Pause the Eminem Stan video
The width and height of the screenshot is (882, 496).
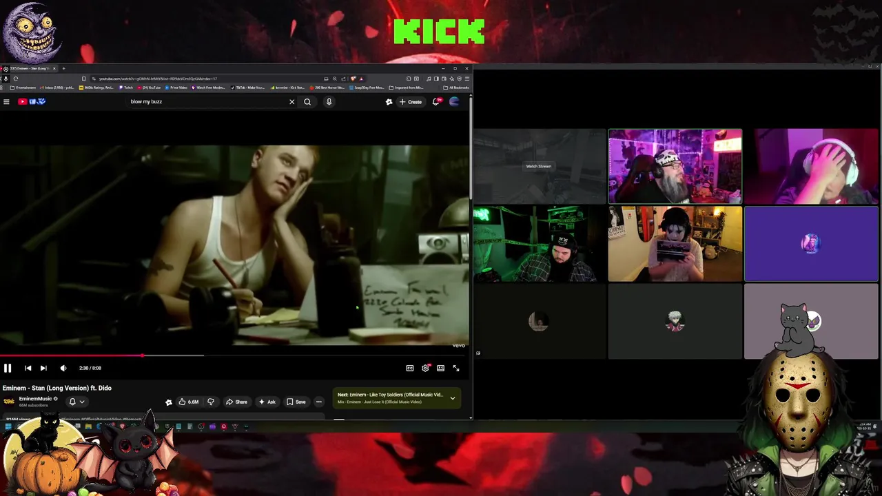[x=8, y=368]
